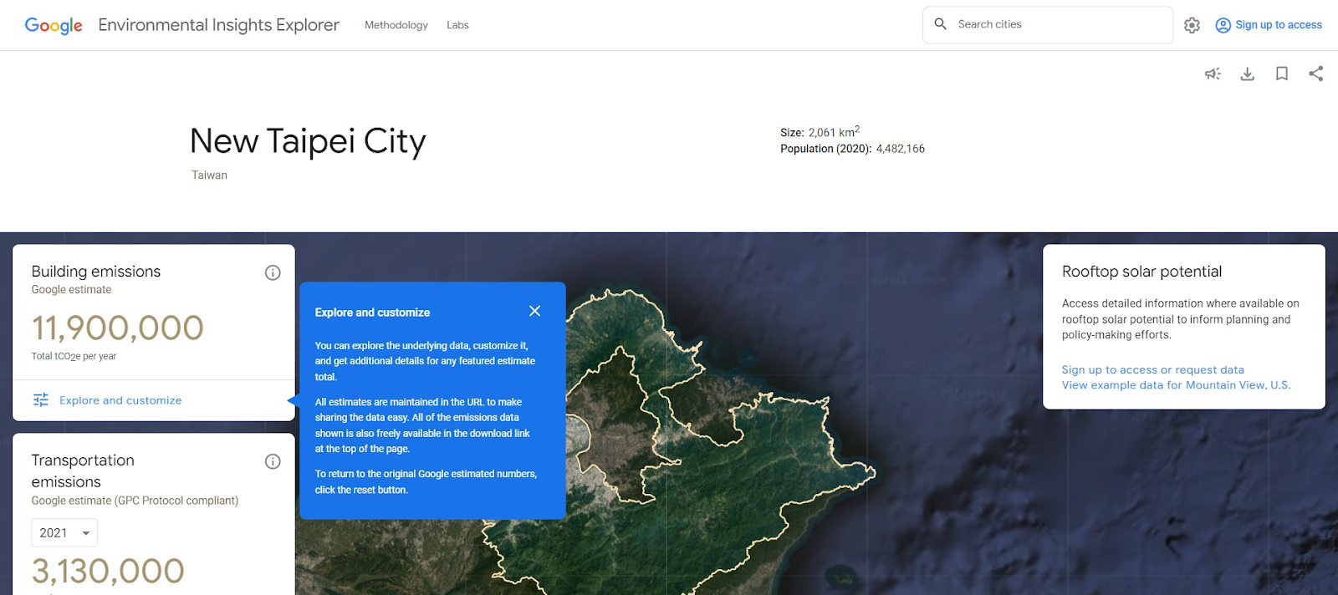Open Sign up to access or request data link
Viewport: 1338px width, 595px height.
[x=1152, y=369]
